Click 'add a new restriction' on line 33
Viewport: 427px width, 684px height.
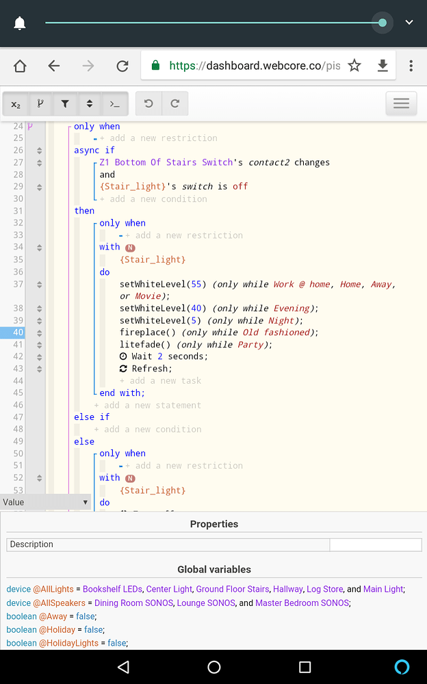(184, 235)
